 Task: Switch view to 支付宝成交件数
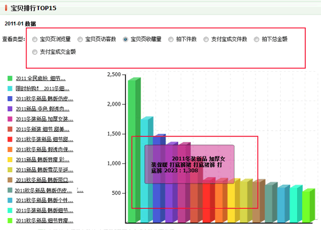coord(206,40)
